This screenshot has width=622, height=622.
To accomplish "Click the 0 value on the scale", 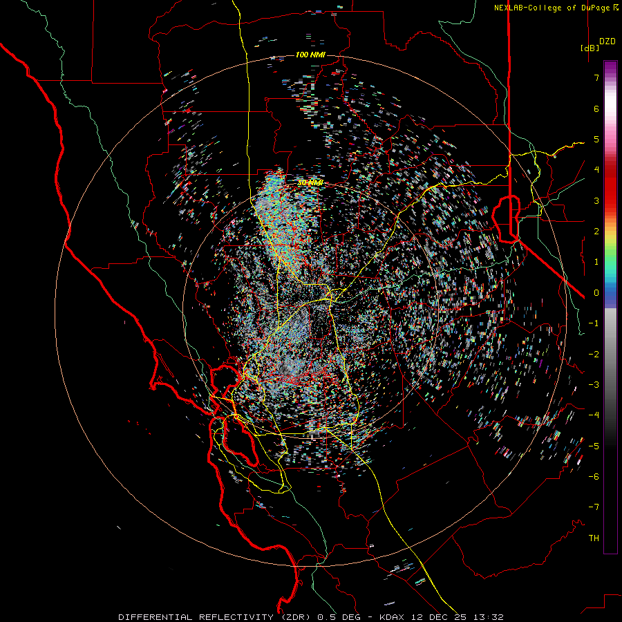I will (596, 293).
